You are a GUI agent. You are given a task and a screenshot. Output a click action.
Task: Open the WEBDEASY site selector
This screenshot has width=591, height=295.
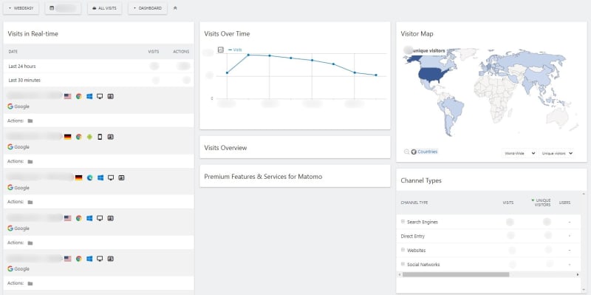(21, 8)
